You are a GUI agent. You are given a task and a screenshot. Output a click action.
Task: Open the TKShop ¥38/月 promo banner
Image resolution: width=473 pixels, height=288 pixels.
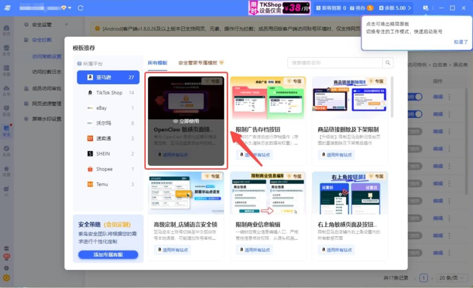click(x=279, y=8)
